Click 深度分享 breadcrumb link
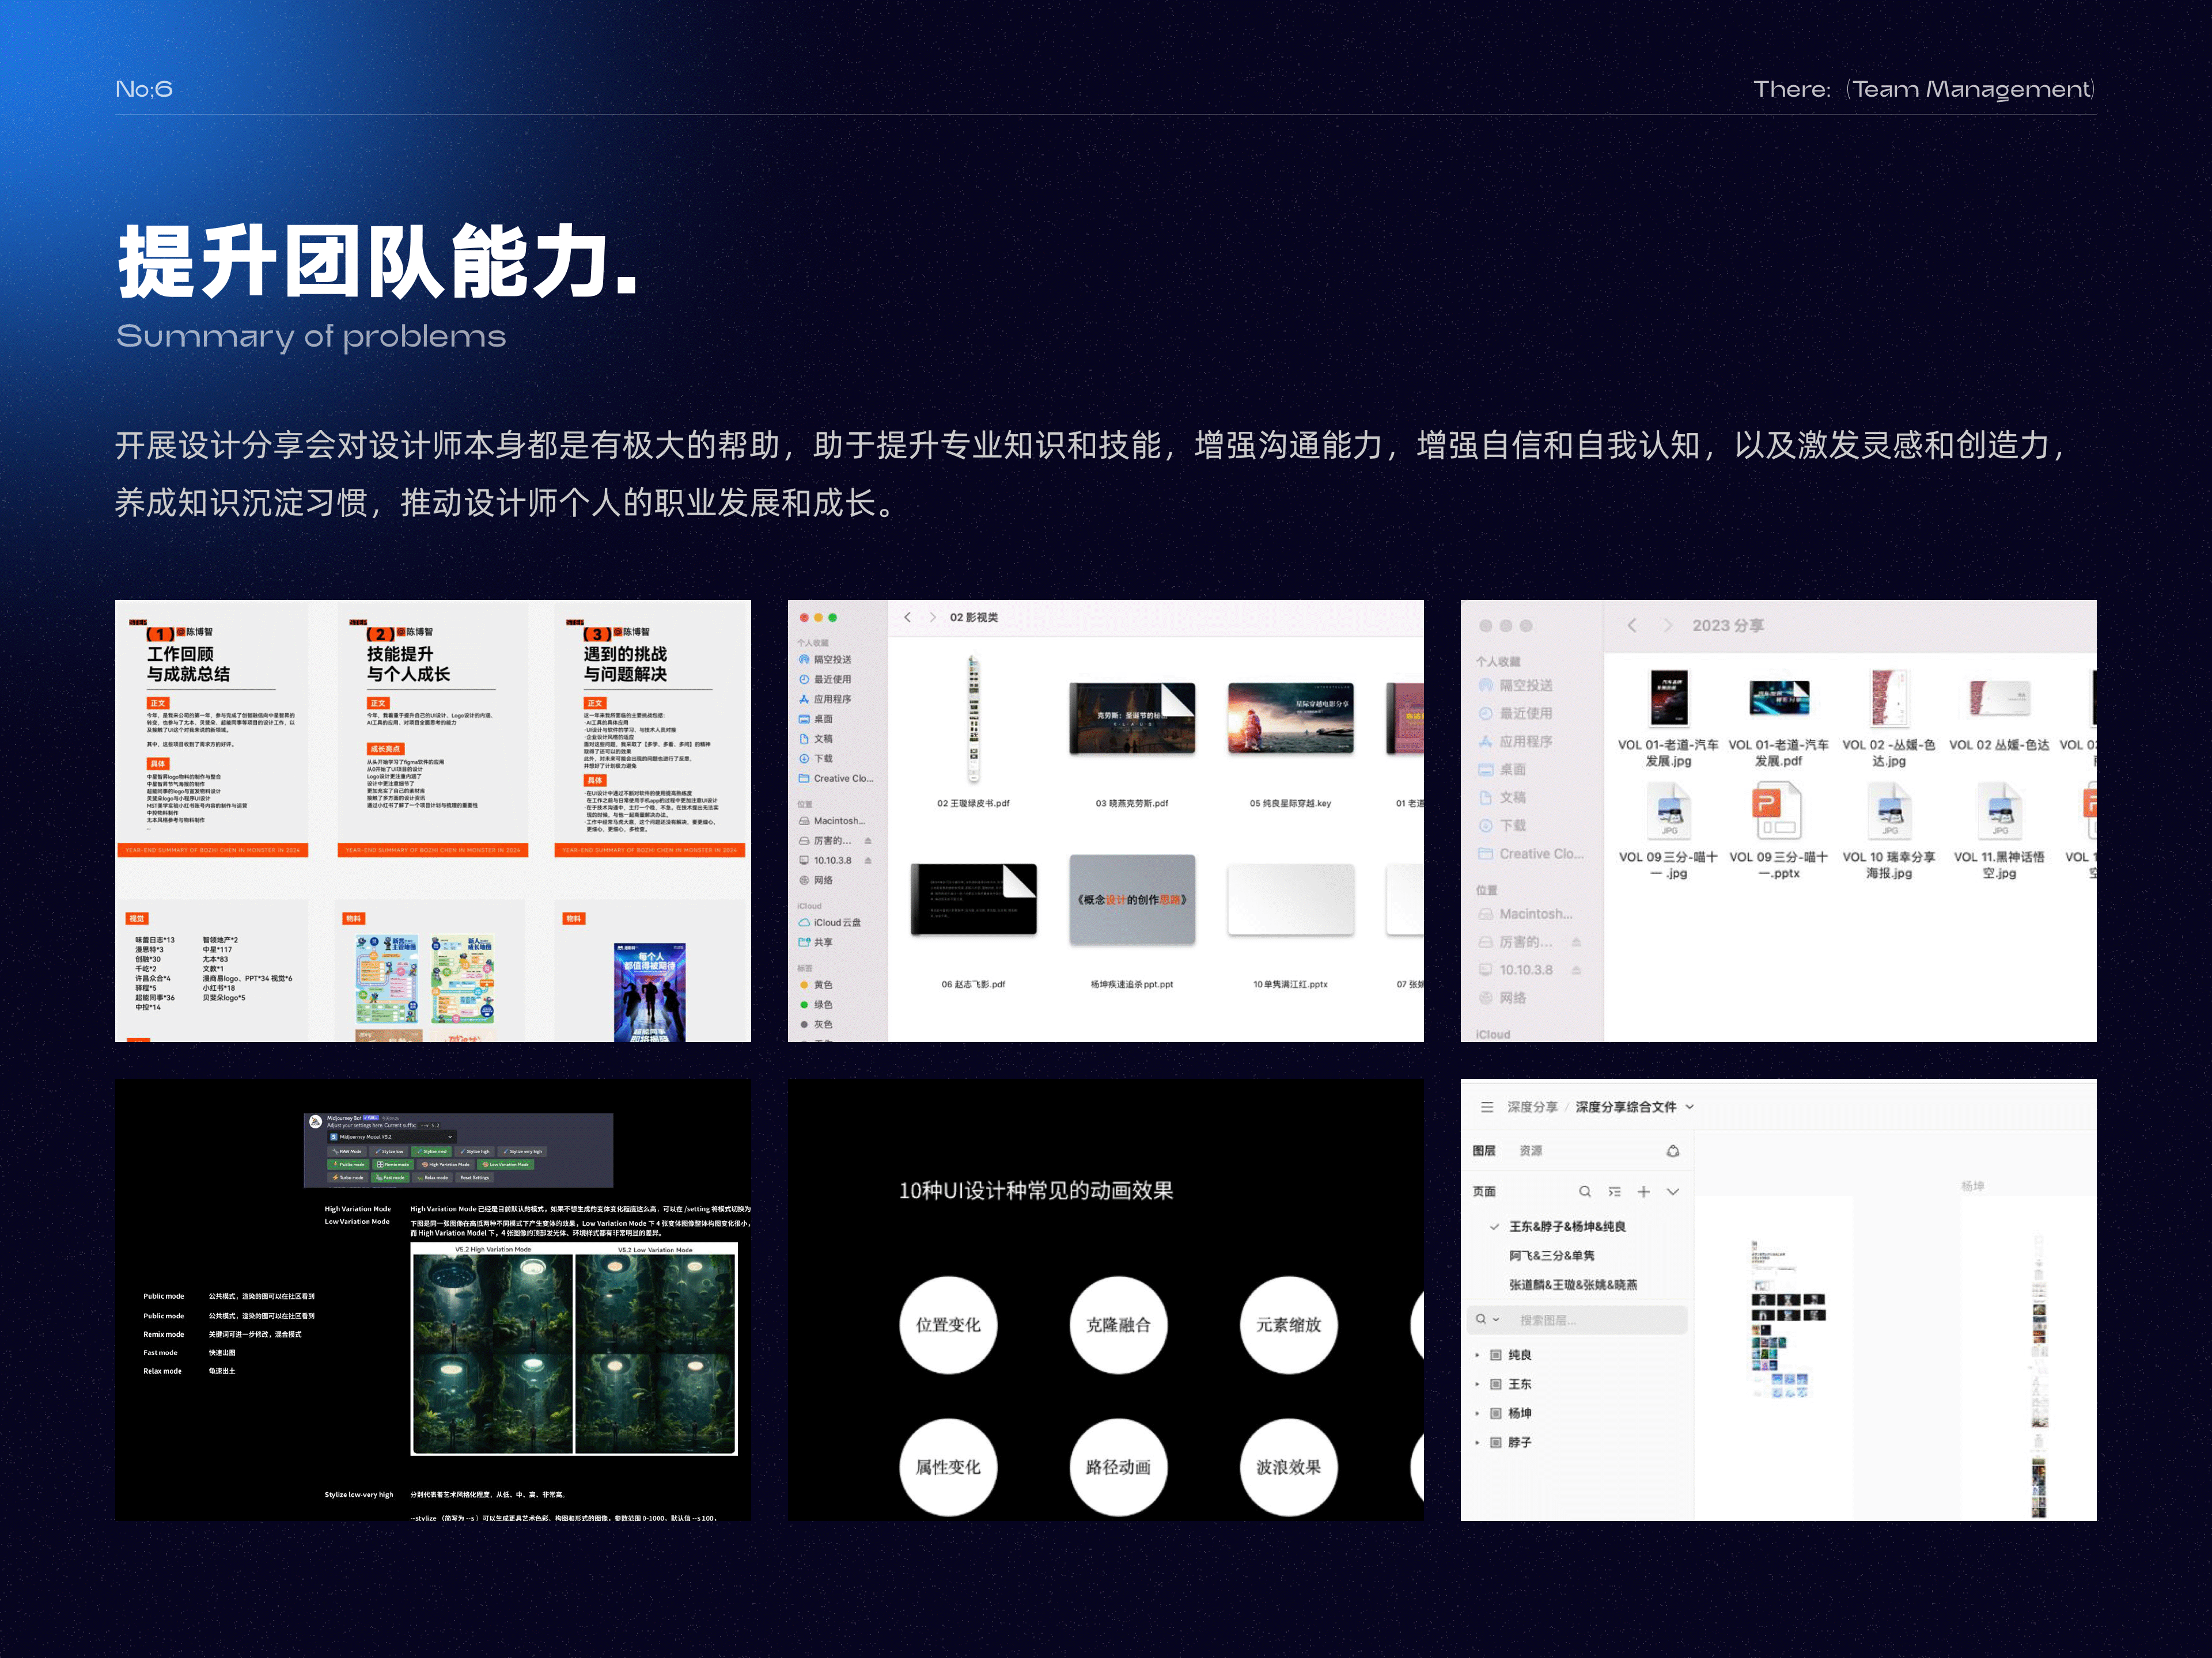This screenshot has height=1658, width=2212. 1533,1107
